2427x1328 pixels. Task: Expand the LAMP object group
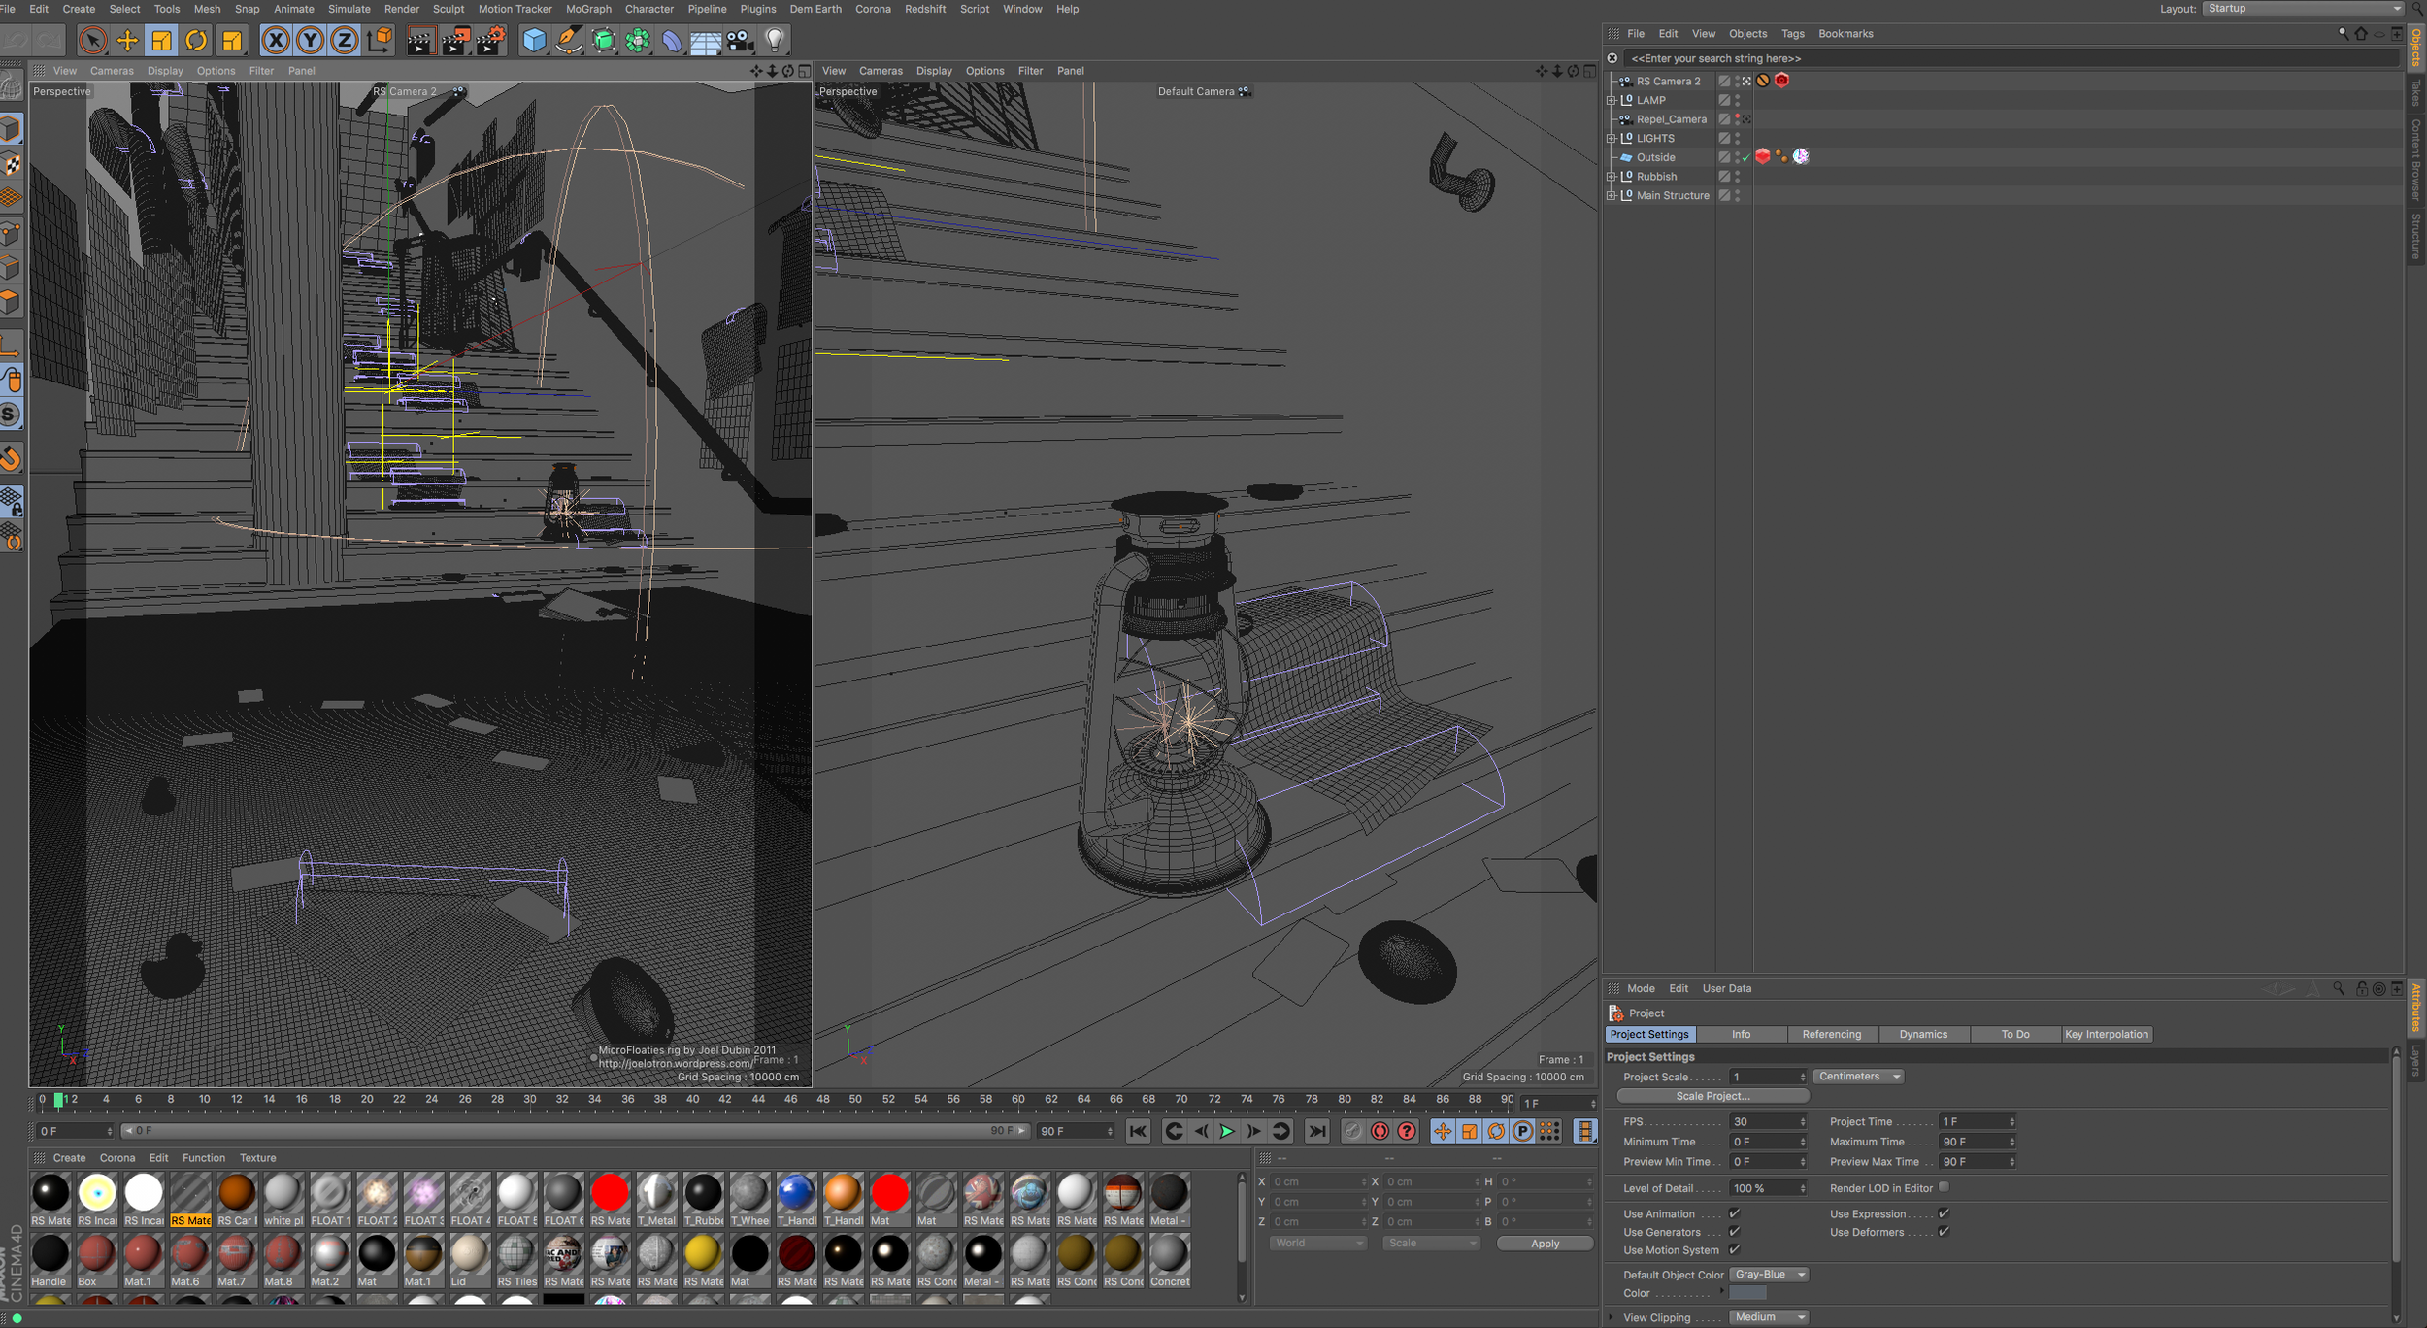pyautogui.click(x=1612, y=100)
